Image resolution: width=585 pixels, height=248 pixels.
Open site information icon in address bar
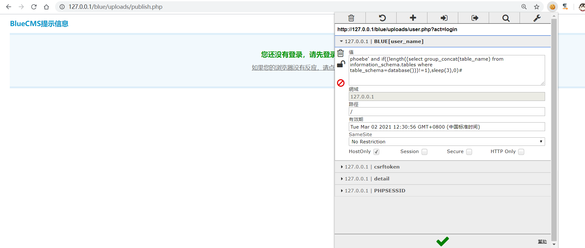[x=62, y=7]
